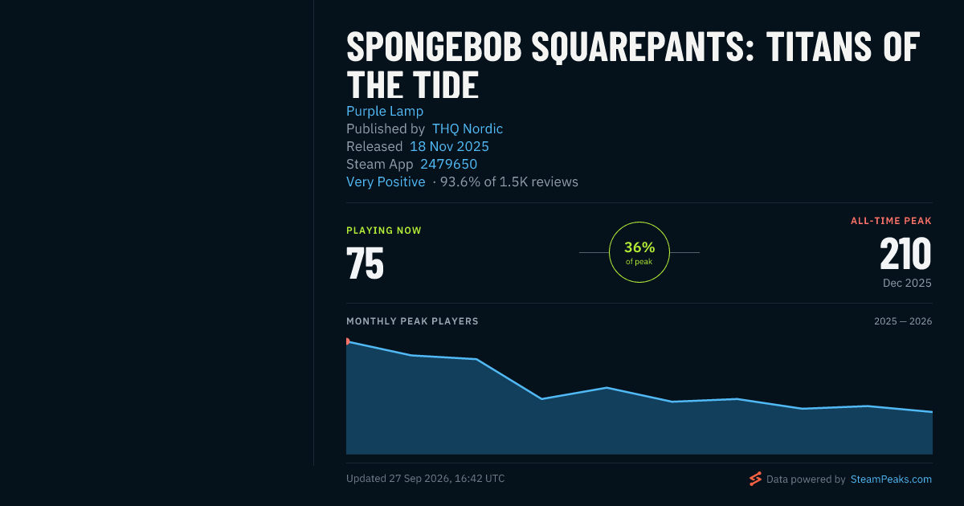Click the Updated 27 Sep 2026 timestamp
The width and height of the screenshot is (964, 506).
tap(426, 478)
